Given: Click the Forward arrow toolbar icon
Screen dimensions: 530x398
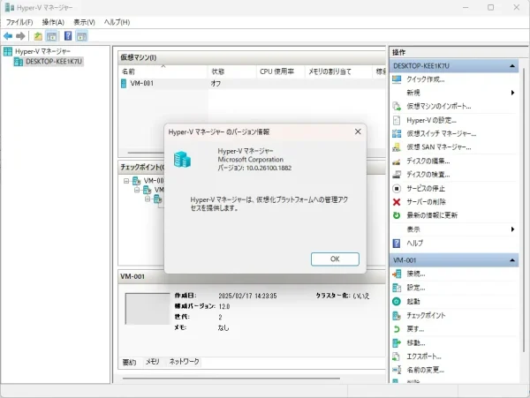Looking at the screenshot, I should (20, 36).
